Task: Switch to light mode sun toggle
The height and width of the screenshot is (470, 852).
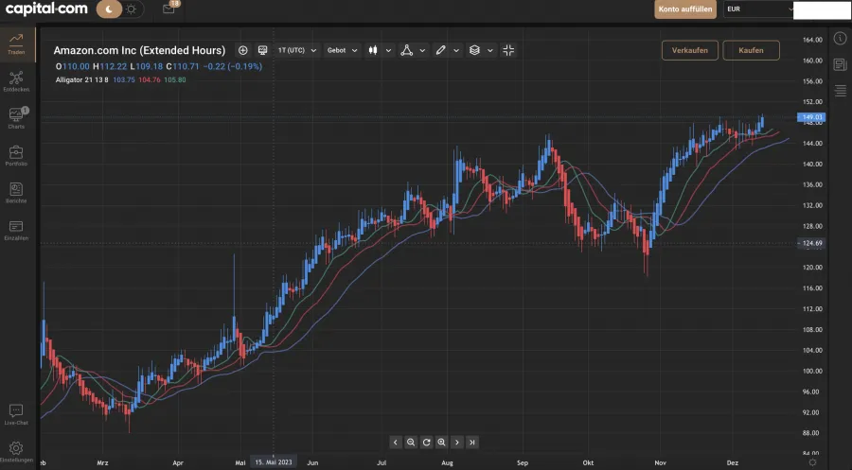Action: pos(132,9)
